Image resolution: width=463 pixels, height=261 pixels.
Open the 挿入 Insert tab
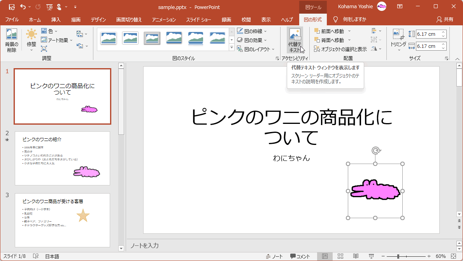pos(56,19)
